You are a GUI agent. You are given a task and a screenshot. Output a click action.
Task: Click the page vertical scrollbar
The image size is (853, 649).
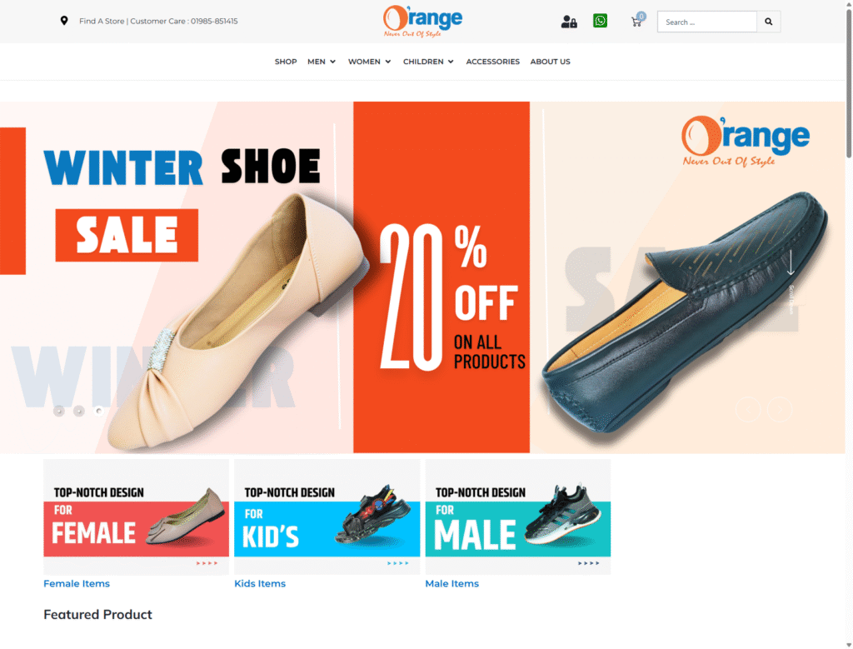[x=849, y=324]
